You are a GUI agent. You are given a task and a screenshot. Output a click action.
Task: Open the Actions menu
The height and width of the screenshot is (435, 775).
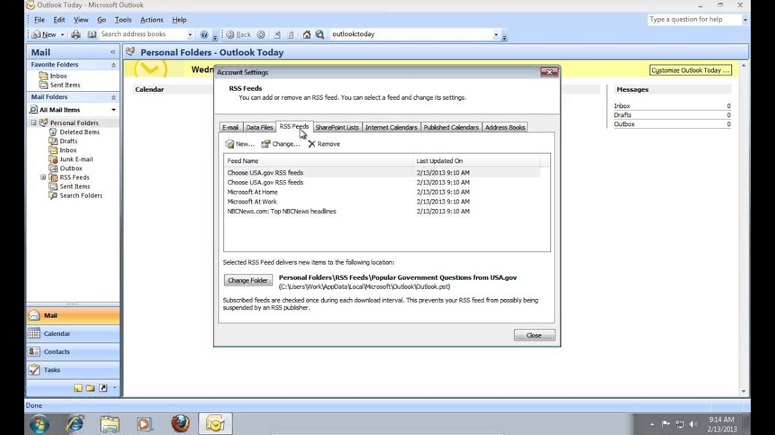click(x=151, y=19)
